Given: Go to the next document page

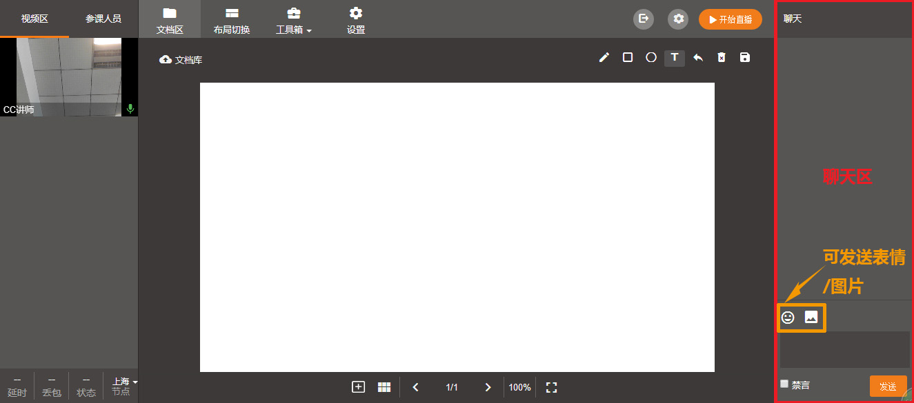Looking at the screenshot, I should (x=488, y=387).
